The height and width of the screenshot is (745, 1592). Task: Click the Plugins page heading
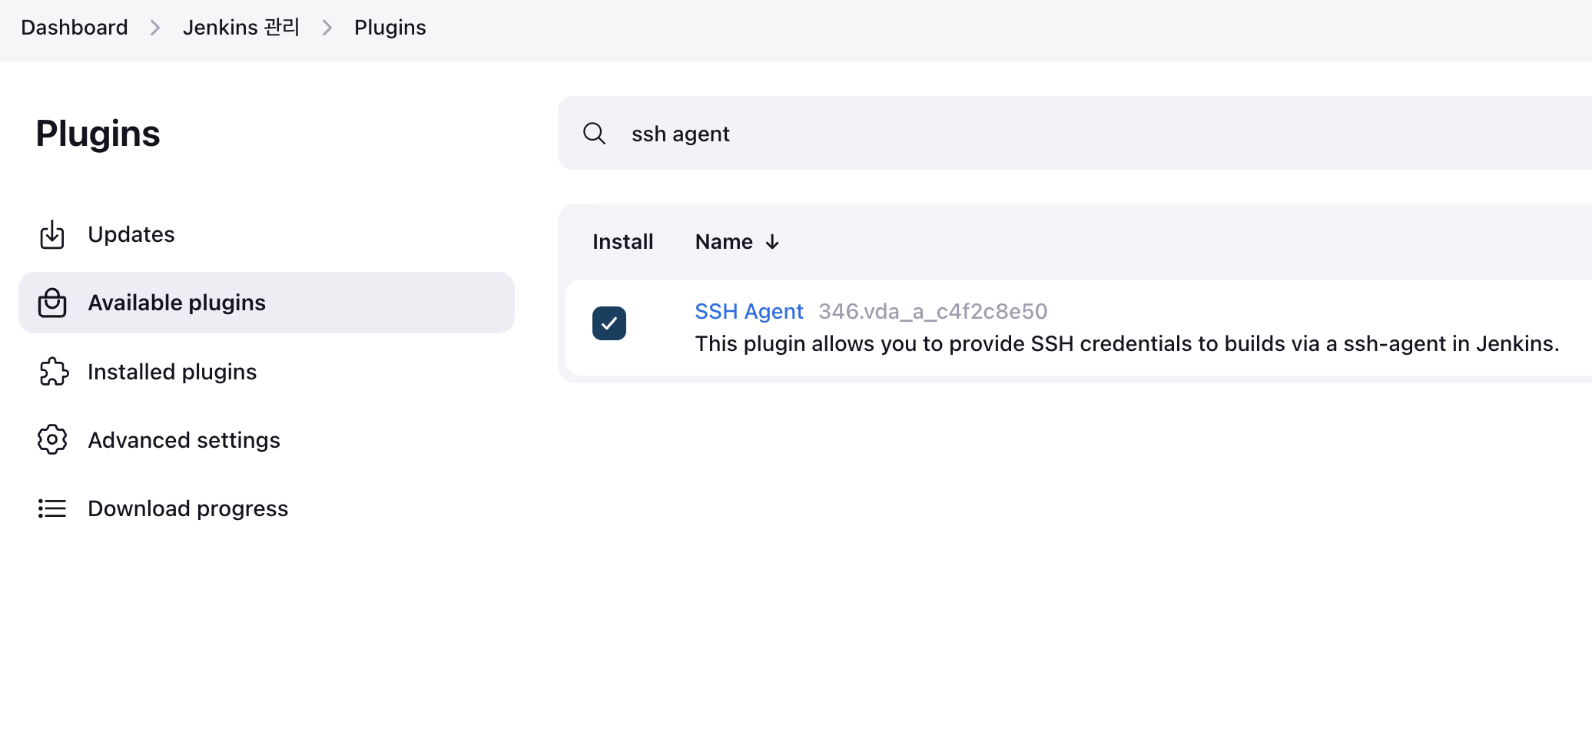(x=98, y=134)
